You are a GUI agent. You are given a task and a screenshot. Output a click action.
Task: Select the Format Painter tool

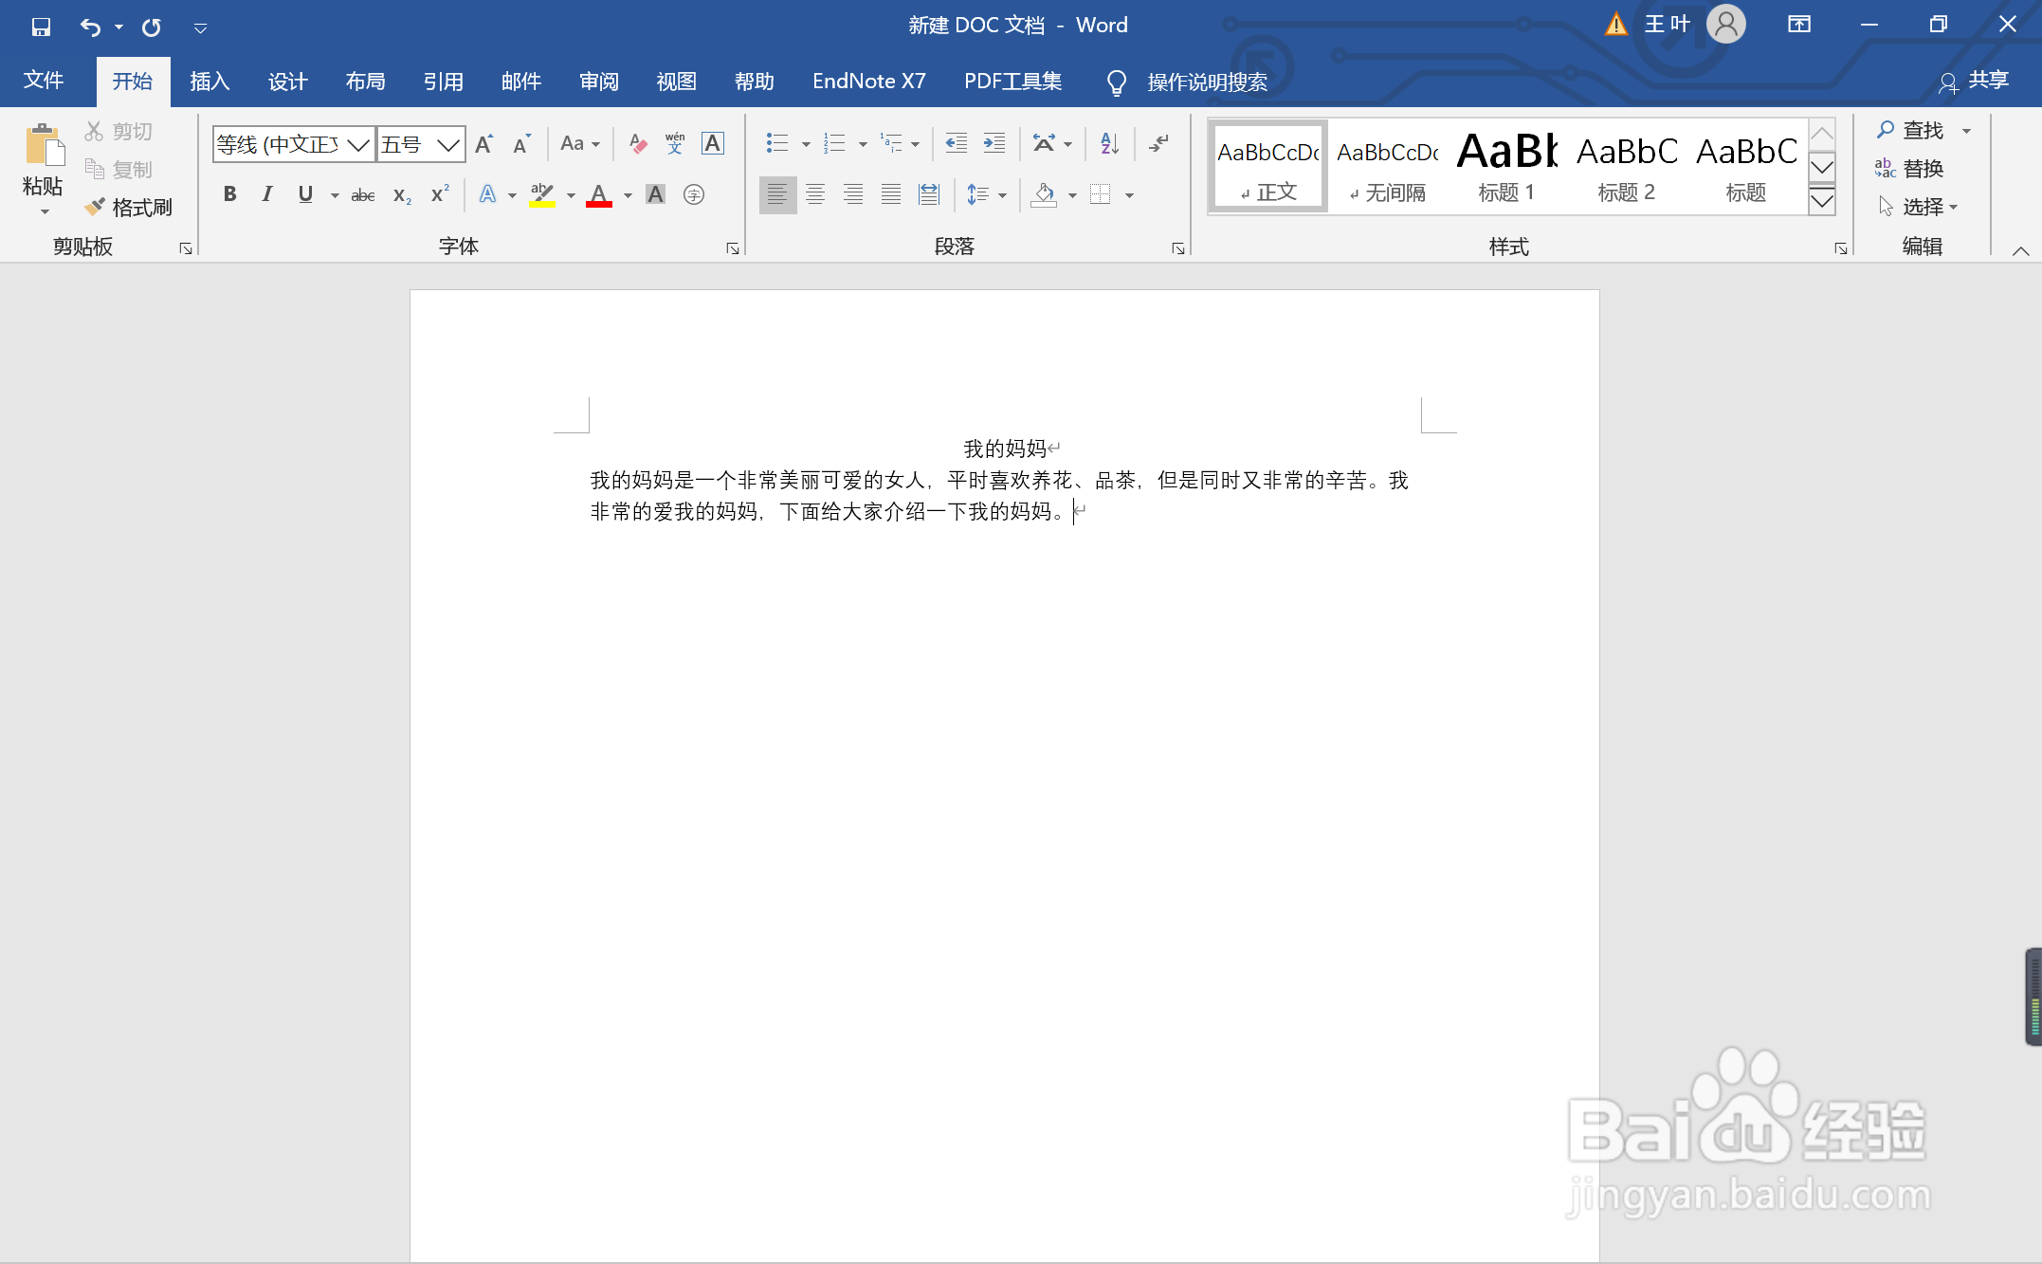coord(129,207)
